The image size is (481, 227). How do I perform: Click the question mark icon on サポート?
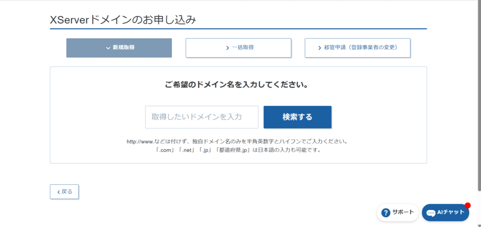tap(386, 212)
